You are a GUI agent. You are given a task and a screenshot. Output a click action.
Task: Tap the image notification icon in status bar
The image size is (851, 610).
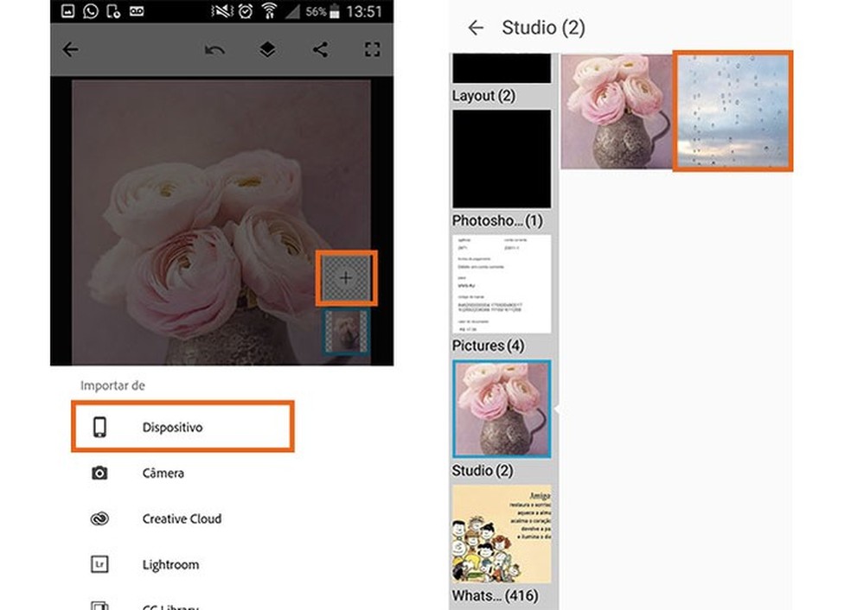point(67,11)
